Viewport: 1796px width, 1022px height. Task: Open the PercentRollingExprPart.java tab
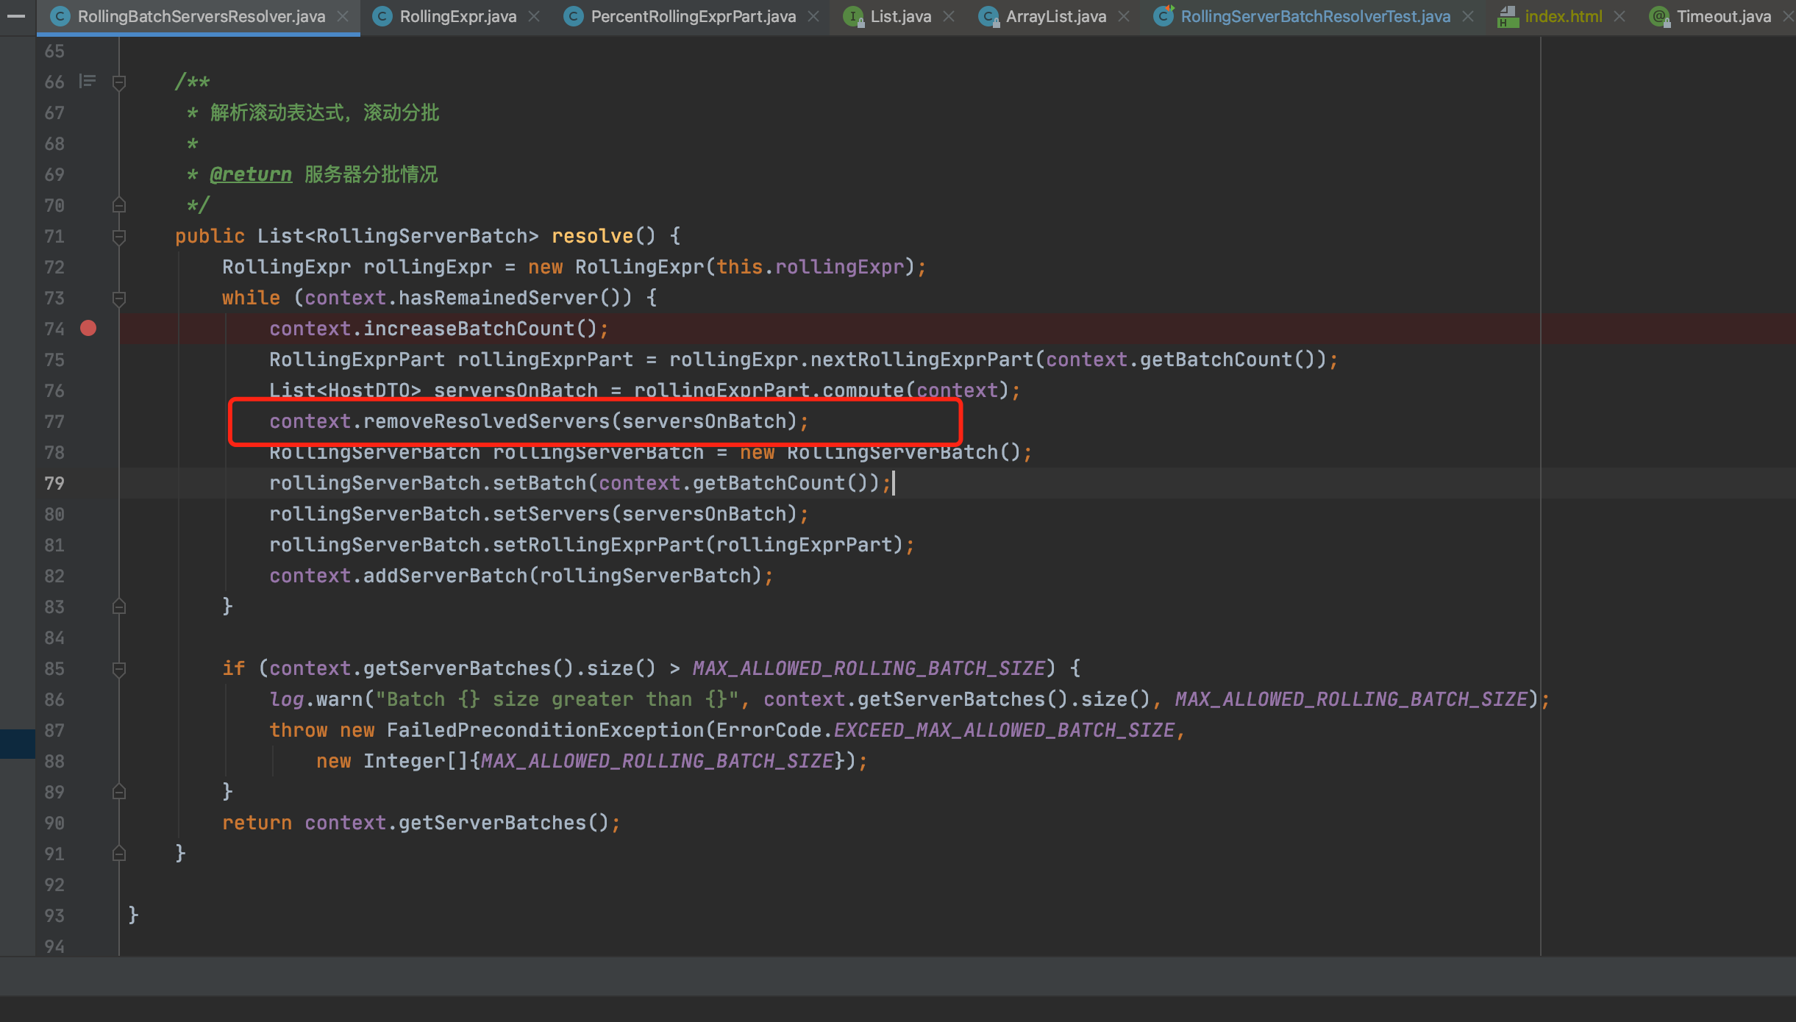(x=692, y=16)
